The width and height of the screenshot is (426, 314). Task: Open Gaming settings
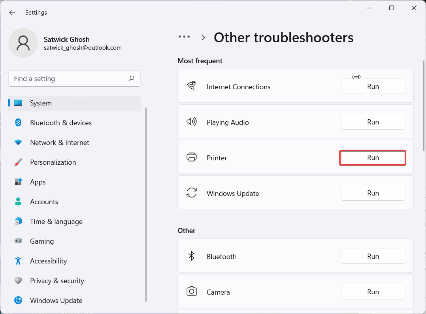pos(74,241)
